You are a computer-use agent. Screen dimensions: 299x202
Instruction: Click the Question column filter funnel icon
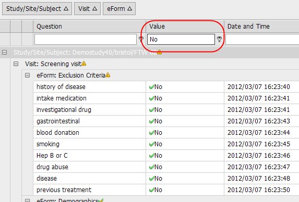click(141, 39)
